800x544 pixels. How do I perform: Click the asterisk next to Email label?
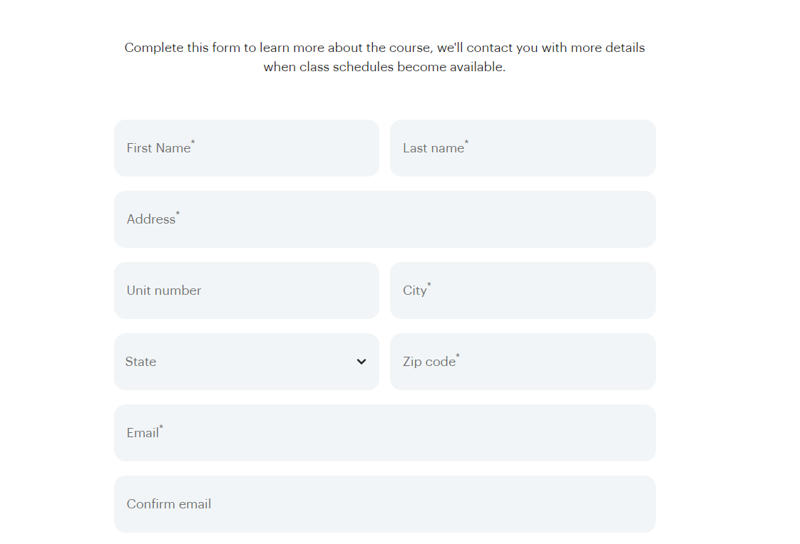click(161, 427)
